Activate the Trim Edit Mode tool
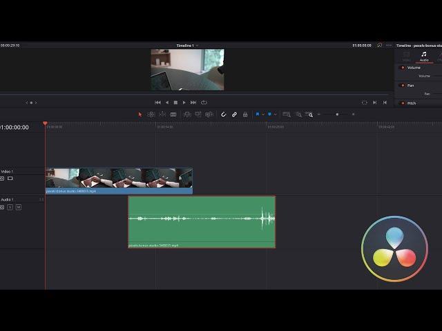 pyautogui.click(x=151, y=114)
